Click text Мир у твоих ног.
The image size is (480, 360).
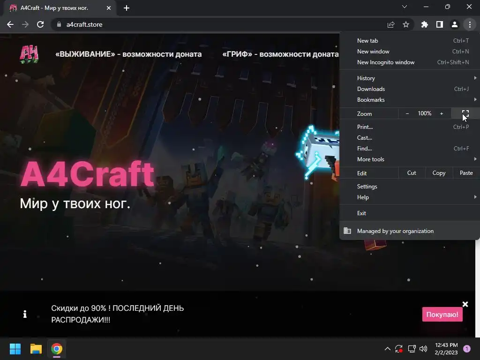coord(75,203)
